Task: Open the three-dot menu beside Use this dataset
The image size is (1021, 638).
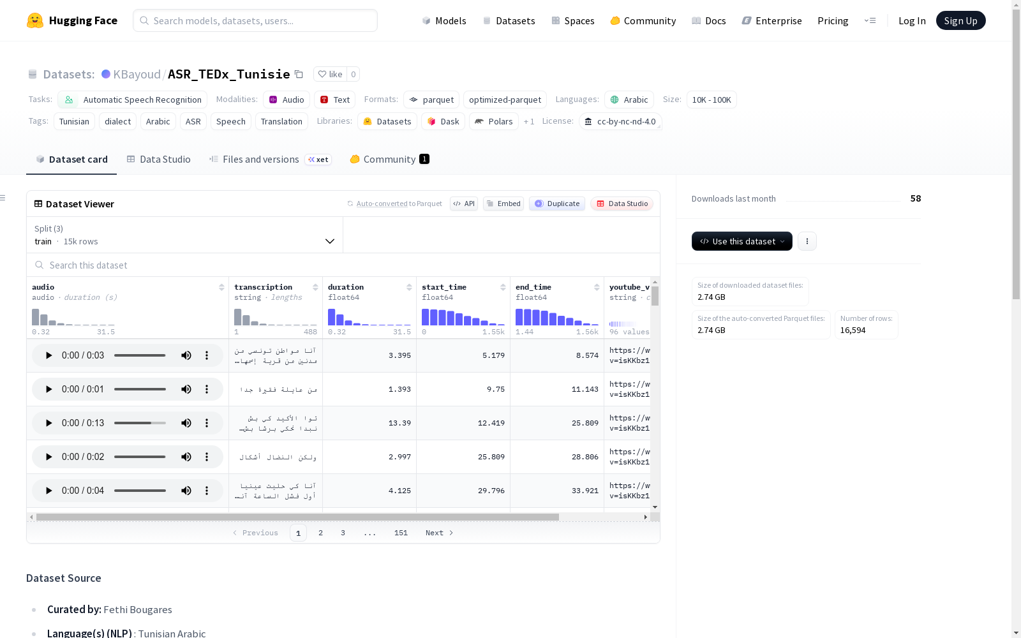Action: (x=807, y=241)
